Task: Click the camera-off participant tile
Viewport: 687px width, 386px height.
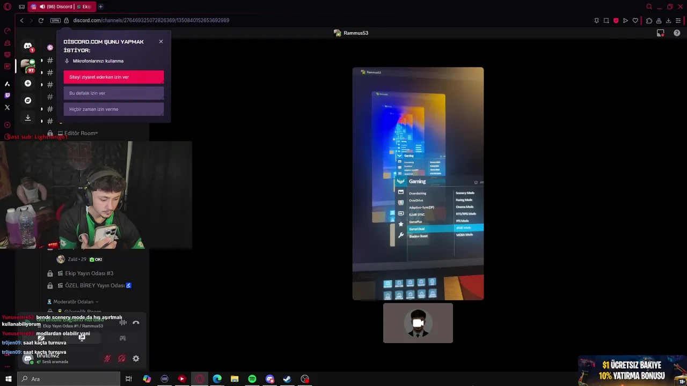Action: click(x=418, y=323)
